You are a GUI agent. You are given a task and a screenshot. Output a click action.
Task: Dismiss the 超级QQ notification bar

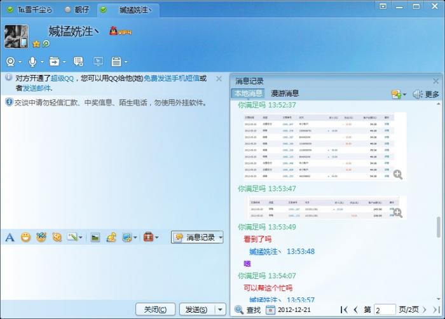(219, 79)
